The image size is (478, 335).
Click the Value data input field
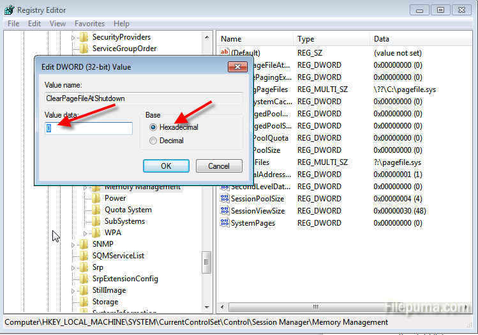tap(89, 129)
